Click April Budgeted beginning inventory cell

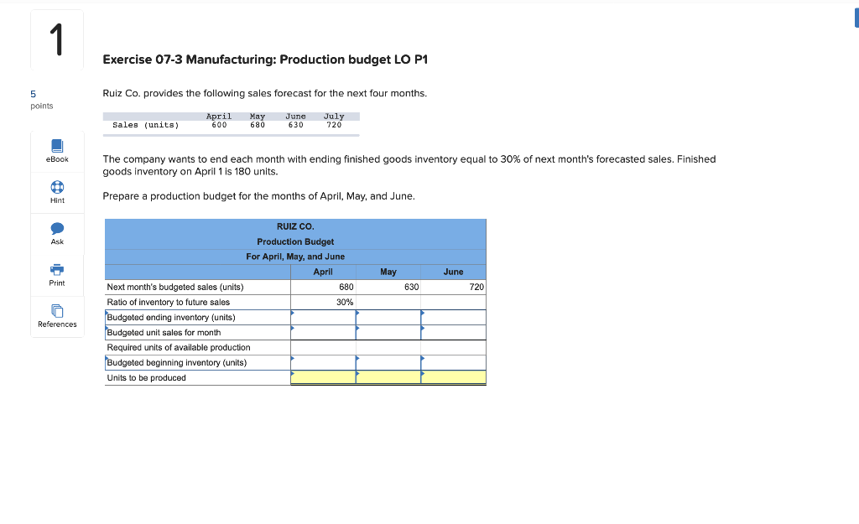pyautogui.click(x=323, y=362)
